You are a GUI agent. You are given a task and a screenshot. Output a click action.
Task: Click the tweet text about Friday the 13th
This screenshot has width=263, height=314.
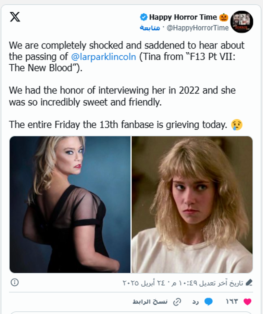pyautogui.click(x=118, y=125)
